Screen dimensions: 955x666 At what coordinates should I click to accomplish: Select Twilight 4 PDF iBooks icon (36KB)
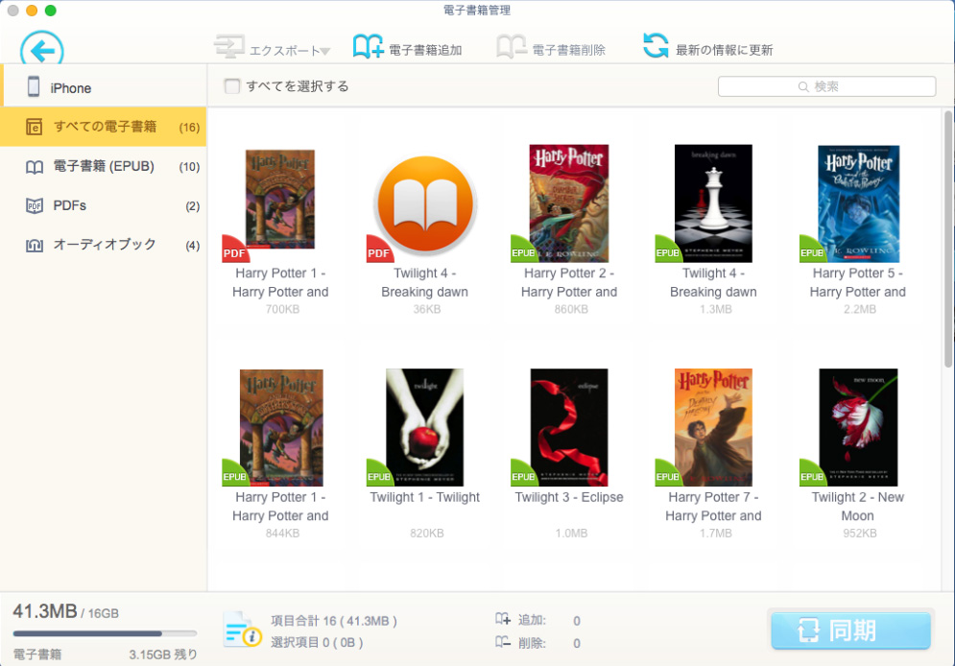tap(425, 204)
